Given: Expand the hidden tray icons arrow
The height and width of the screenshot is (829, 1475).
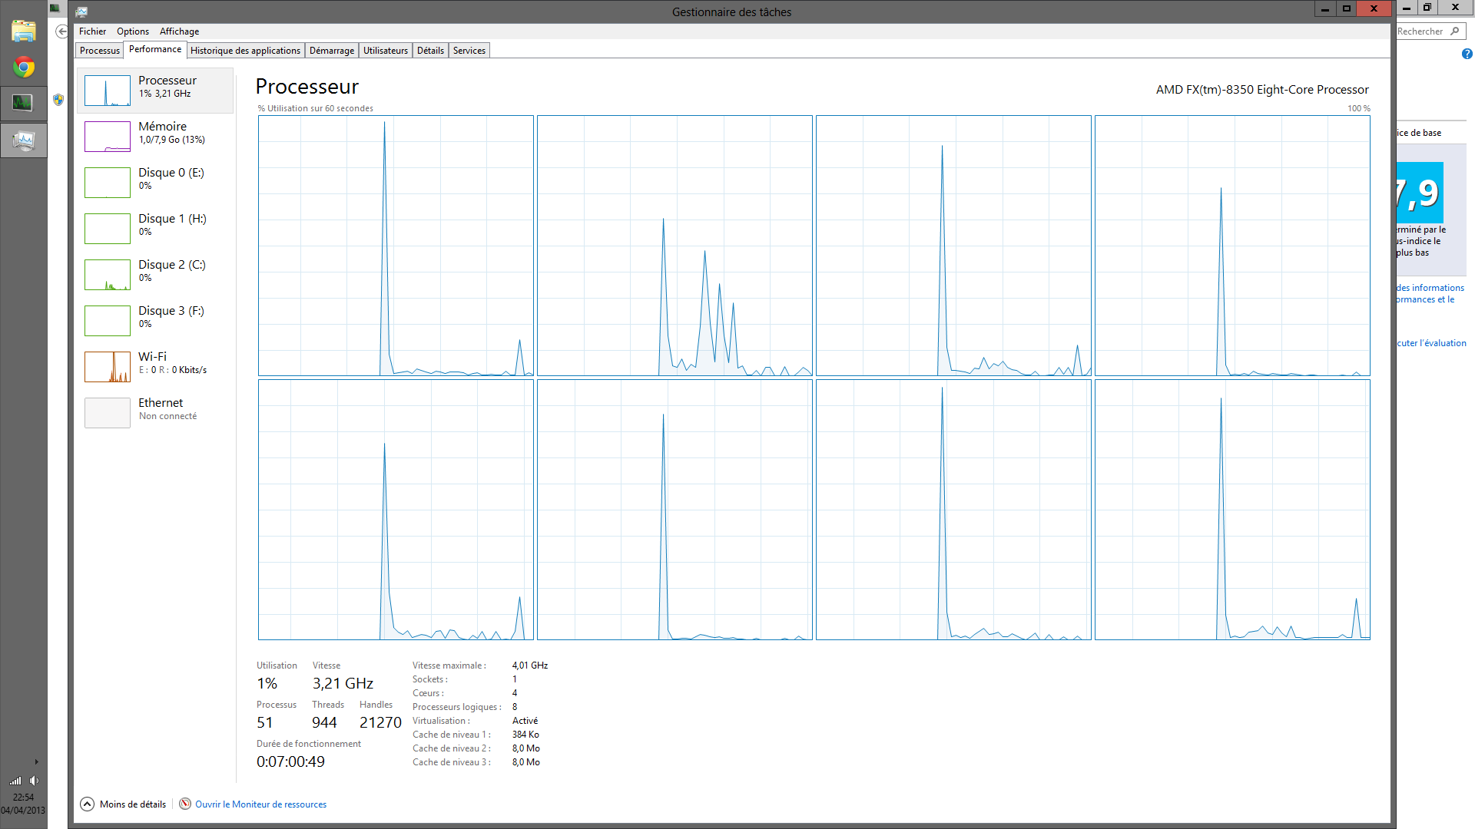Looking at the screenshot, I should pyautogui.click(x=36, y=762).
